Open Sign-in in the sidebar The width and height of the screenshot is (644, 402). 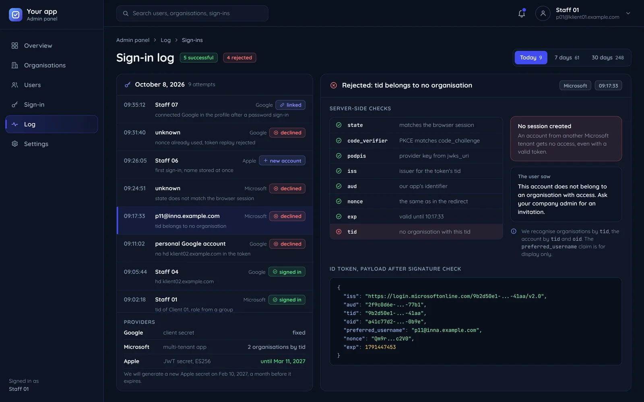(x=52, y=105)
